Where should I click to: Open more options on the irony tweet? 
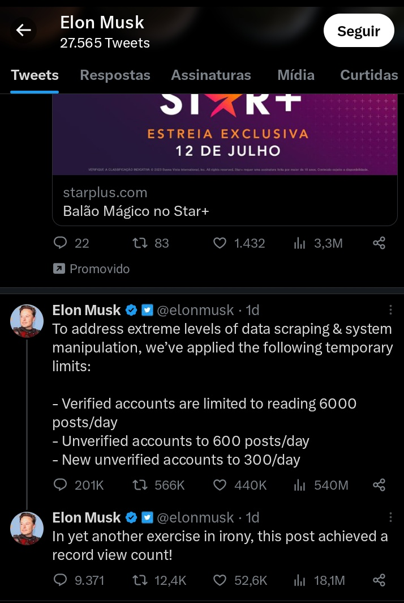point(390,517)
